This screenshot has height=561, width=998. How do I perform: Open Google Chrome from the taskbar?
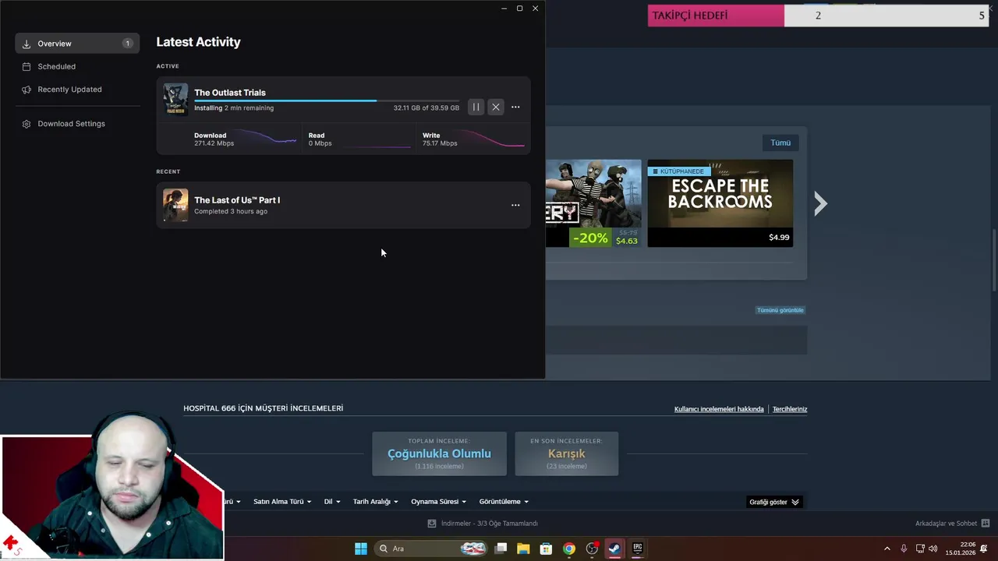(569, 549)
